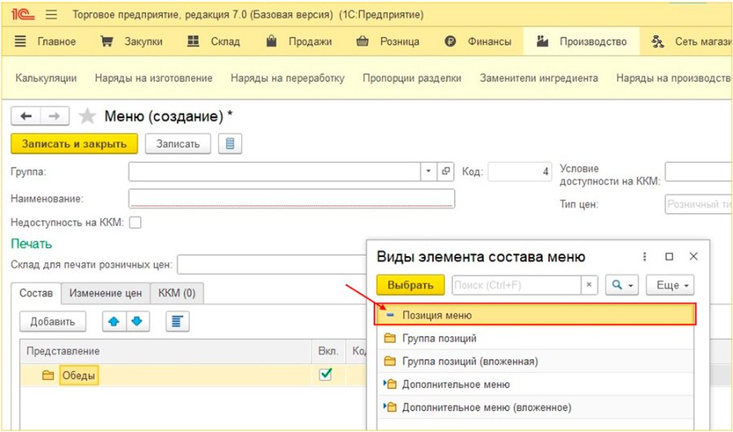This screenshot has width=733, height=432.
Task: Open Пропорции разделки link
Action: [412, 78]
